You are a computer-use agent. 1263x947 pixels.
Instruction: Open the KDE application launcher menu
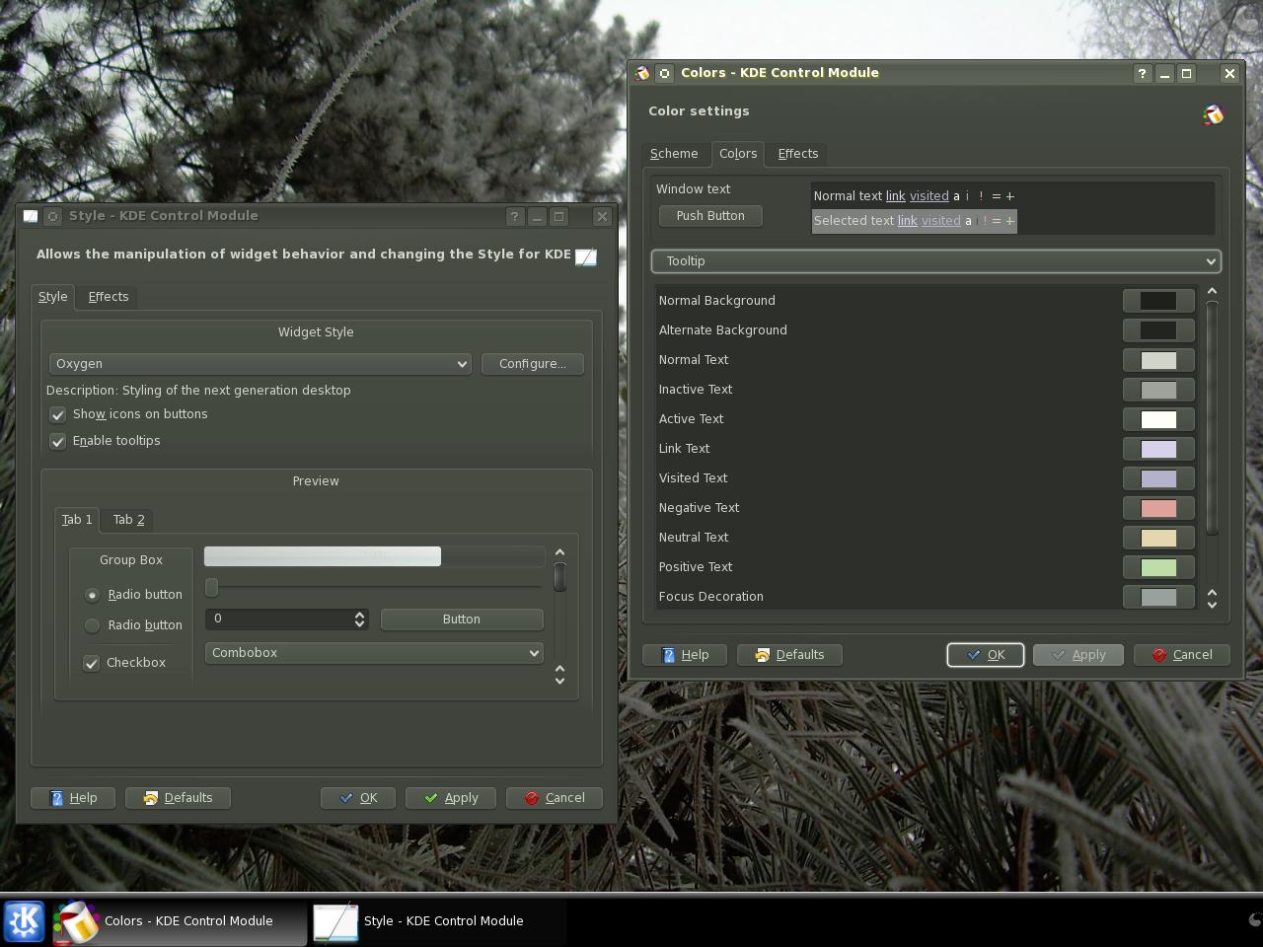click(x=24, y=921)
